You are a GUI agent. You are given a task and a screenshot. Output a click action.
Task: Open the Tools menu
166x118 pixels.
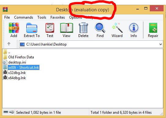42,17
